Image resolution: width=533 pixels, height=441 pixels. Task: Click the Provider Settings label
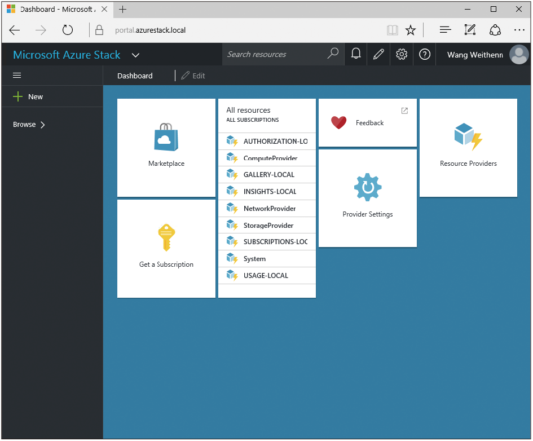pos(367,214)
